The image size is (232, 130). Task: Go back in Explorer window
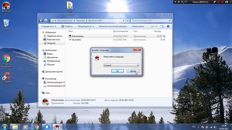click(41, 21)
